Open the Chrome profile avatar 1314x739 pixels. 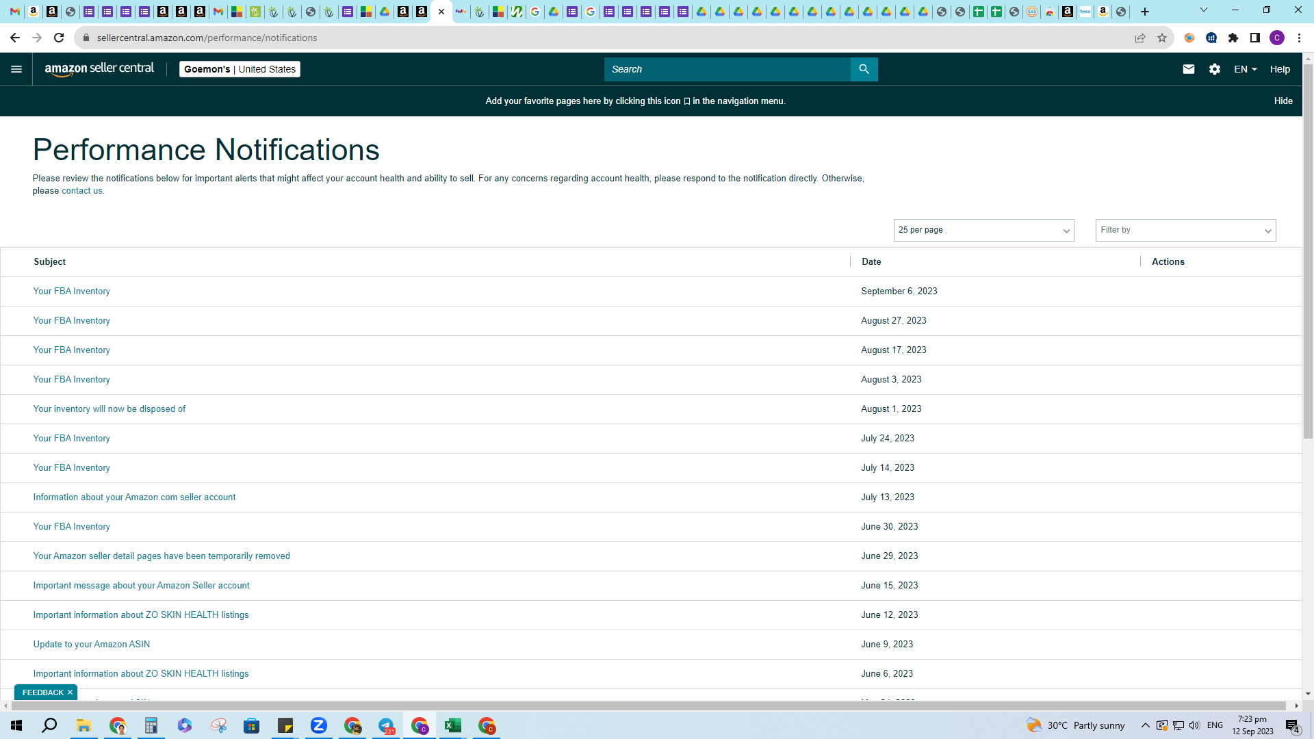(x=1276, y=38)
